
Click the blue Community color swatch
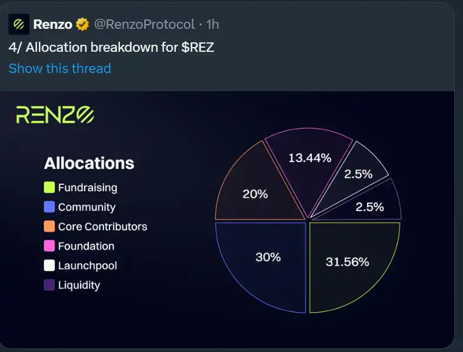49,207
